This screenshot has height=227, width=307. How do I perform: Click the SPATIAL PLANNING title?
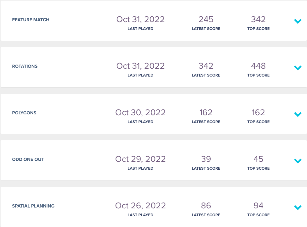click(33, 206)
